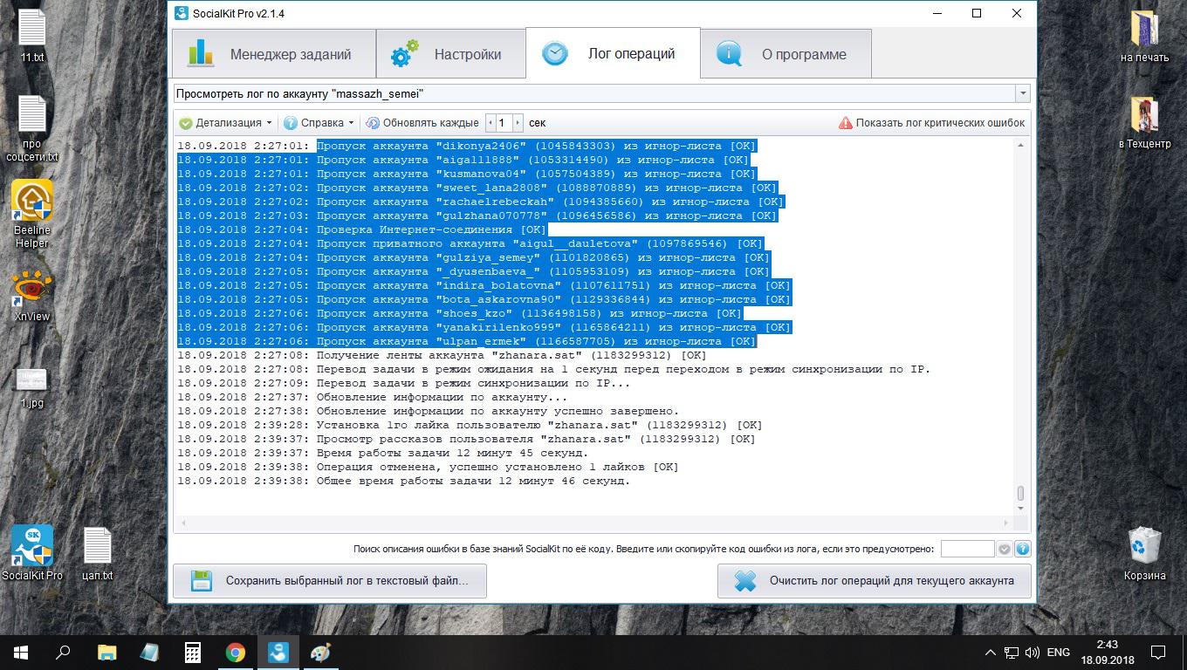Decrease the refresh interval seconds
Image resolution: width=1187 pixels, height=670 pixels.
(x=490, y=123)
